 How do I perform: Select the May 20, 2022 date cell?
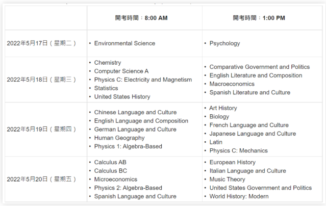pos(41,179)
